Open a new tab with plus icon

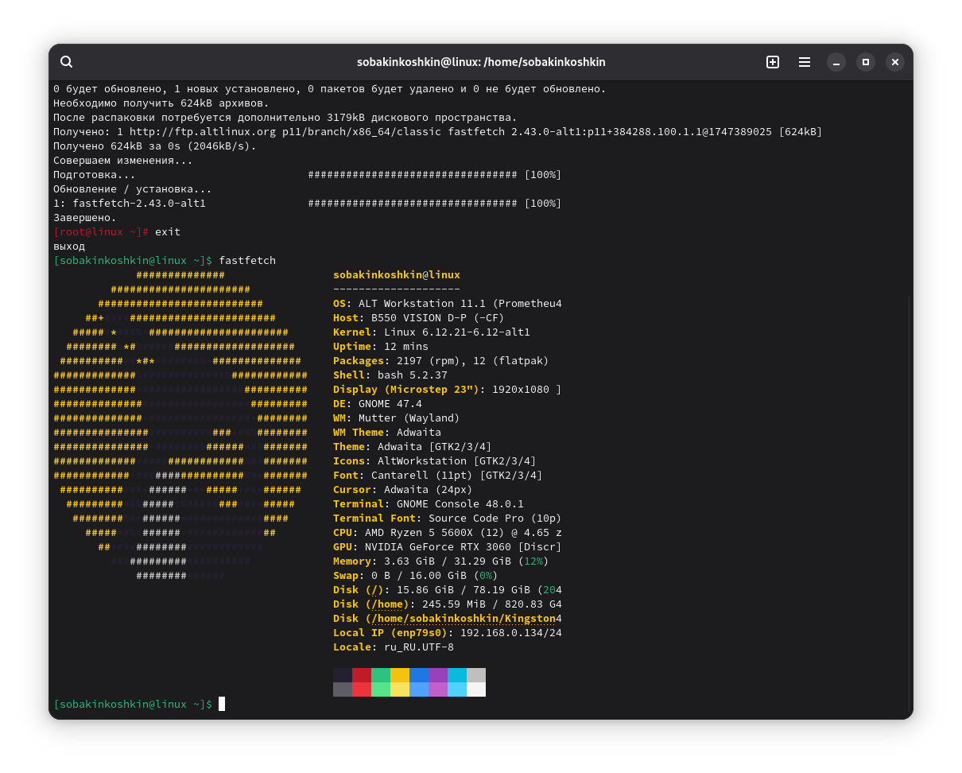(x=773, y=62)
